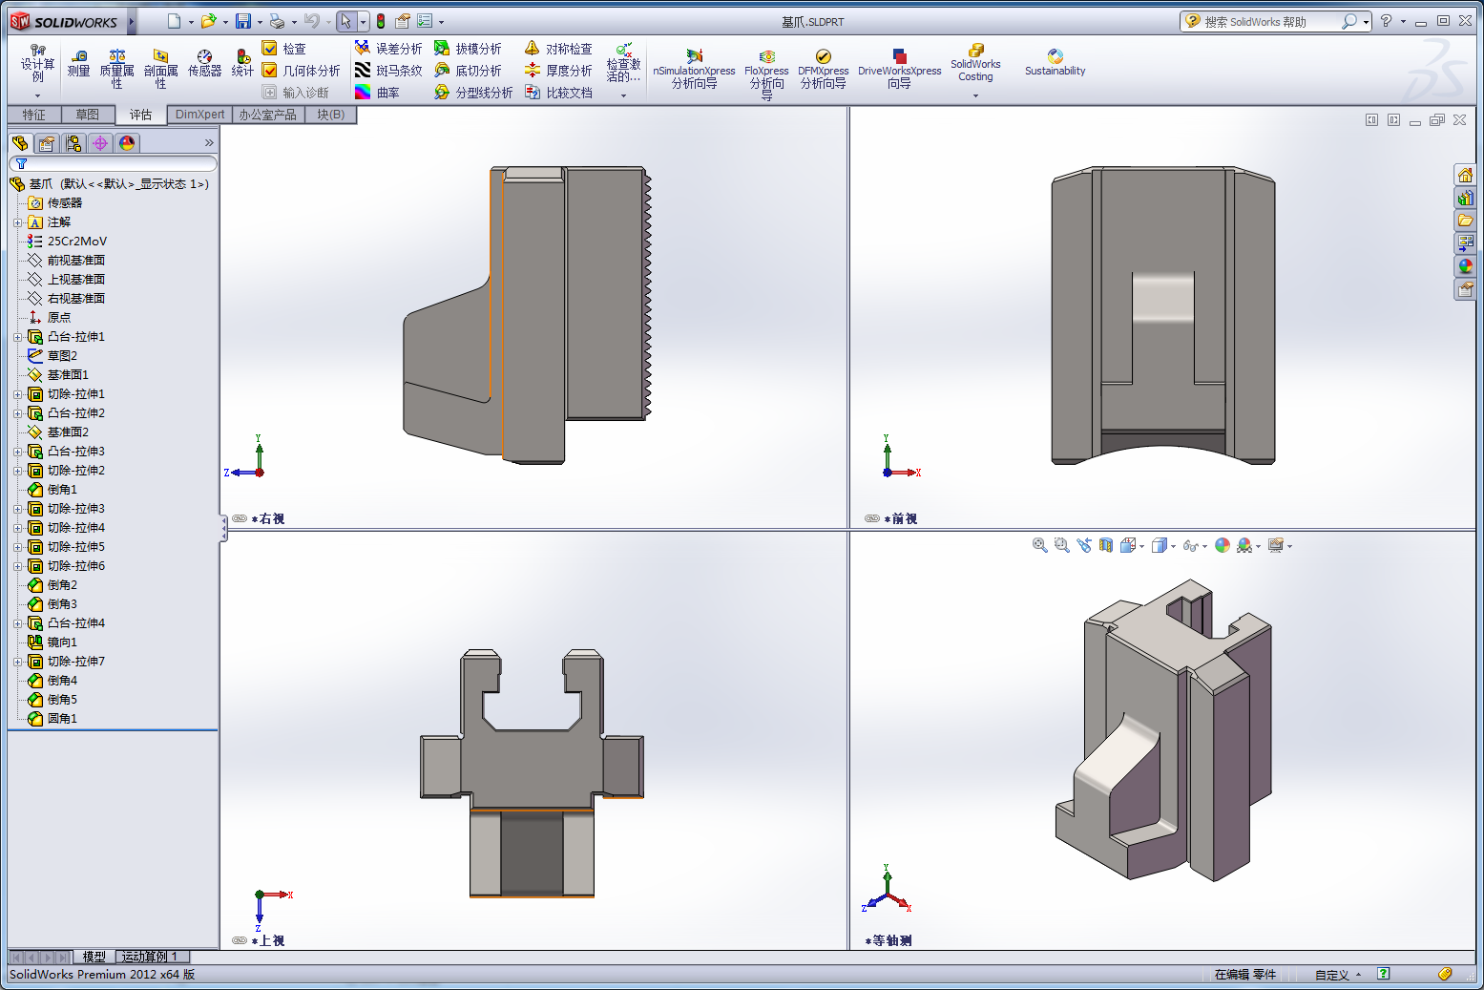
Task: Launch 厚度分析 thickness analysis
Action: (558, 70)
